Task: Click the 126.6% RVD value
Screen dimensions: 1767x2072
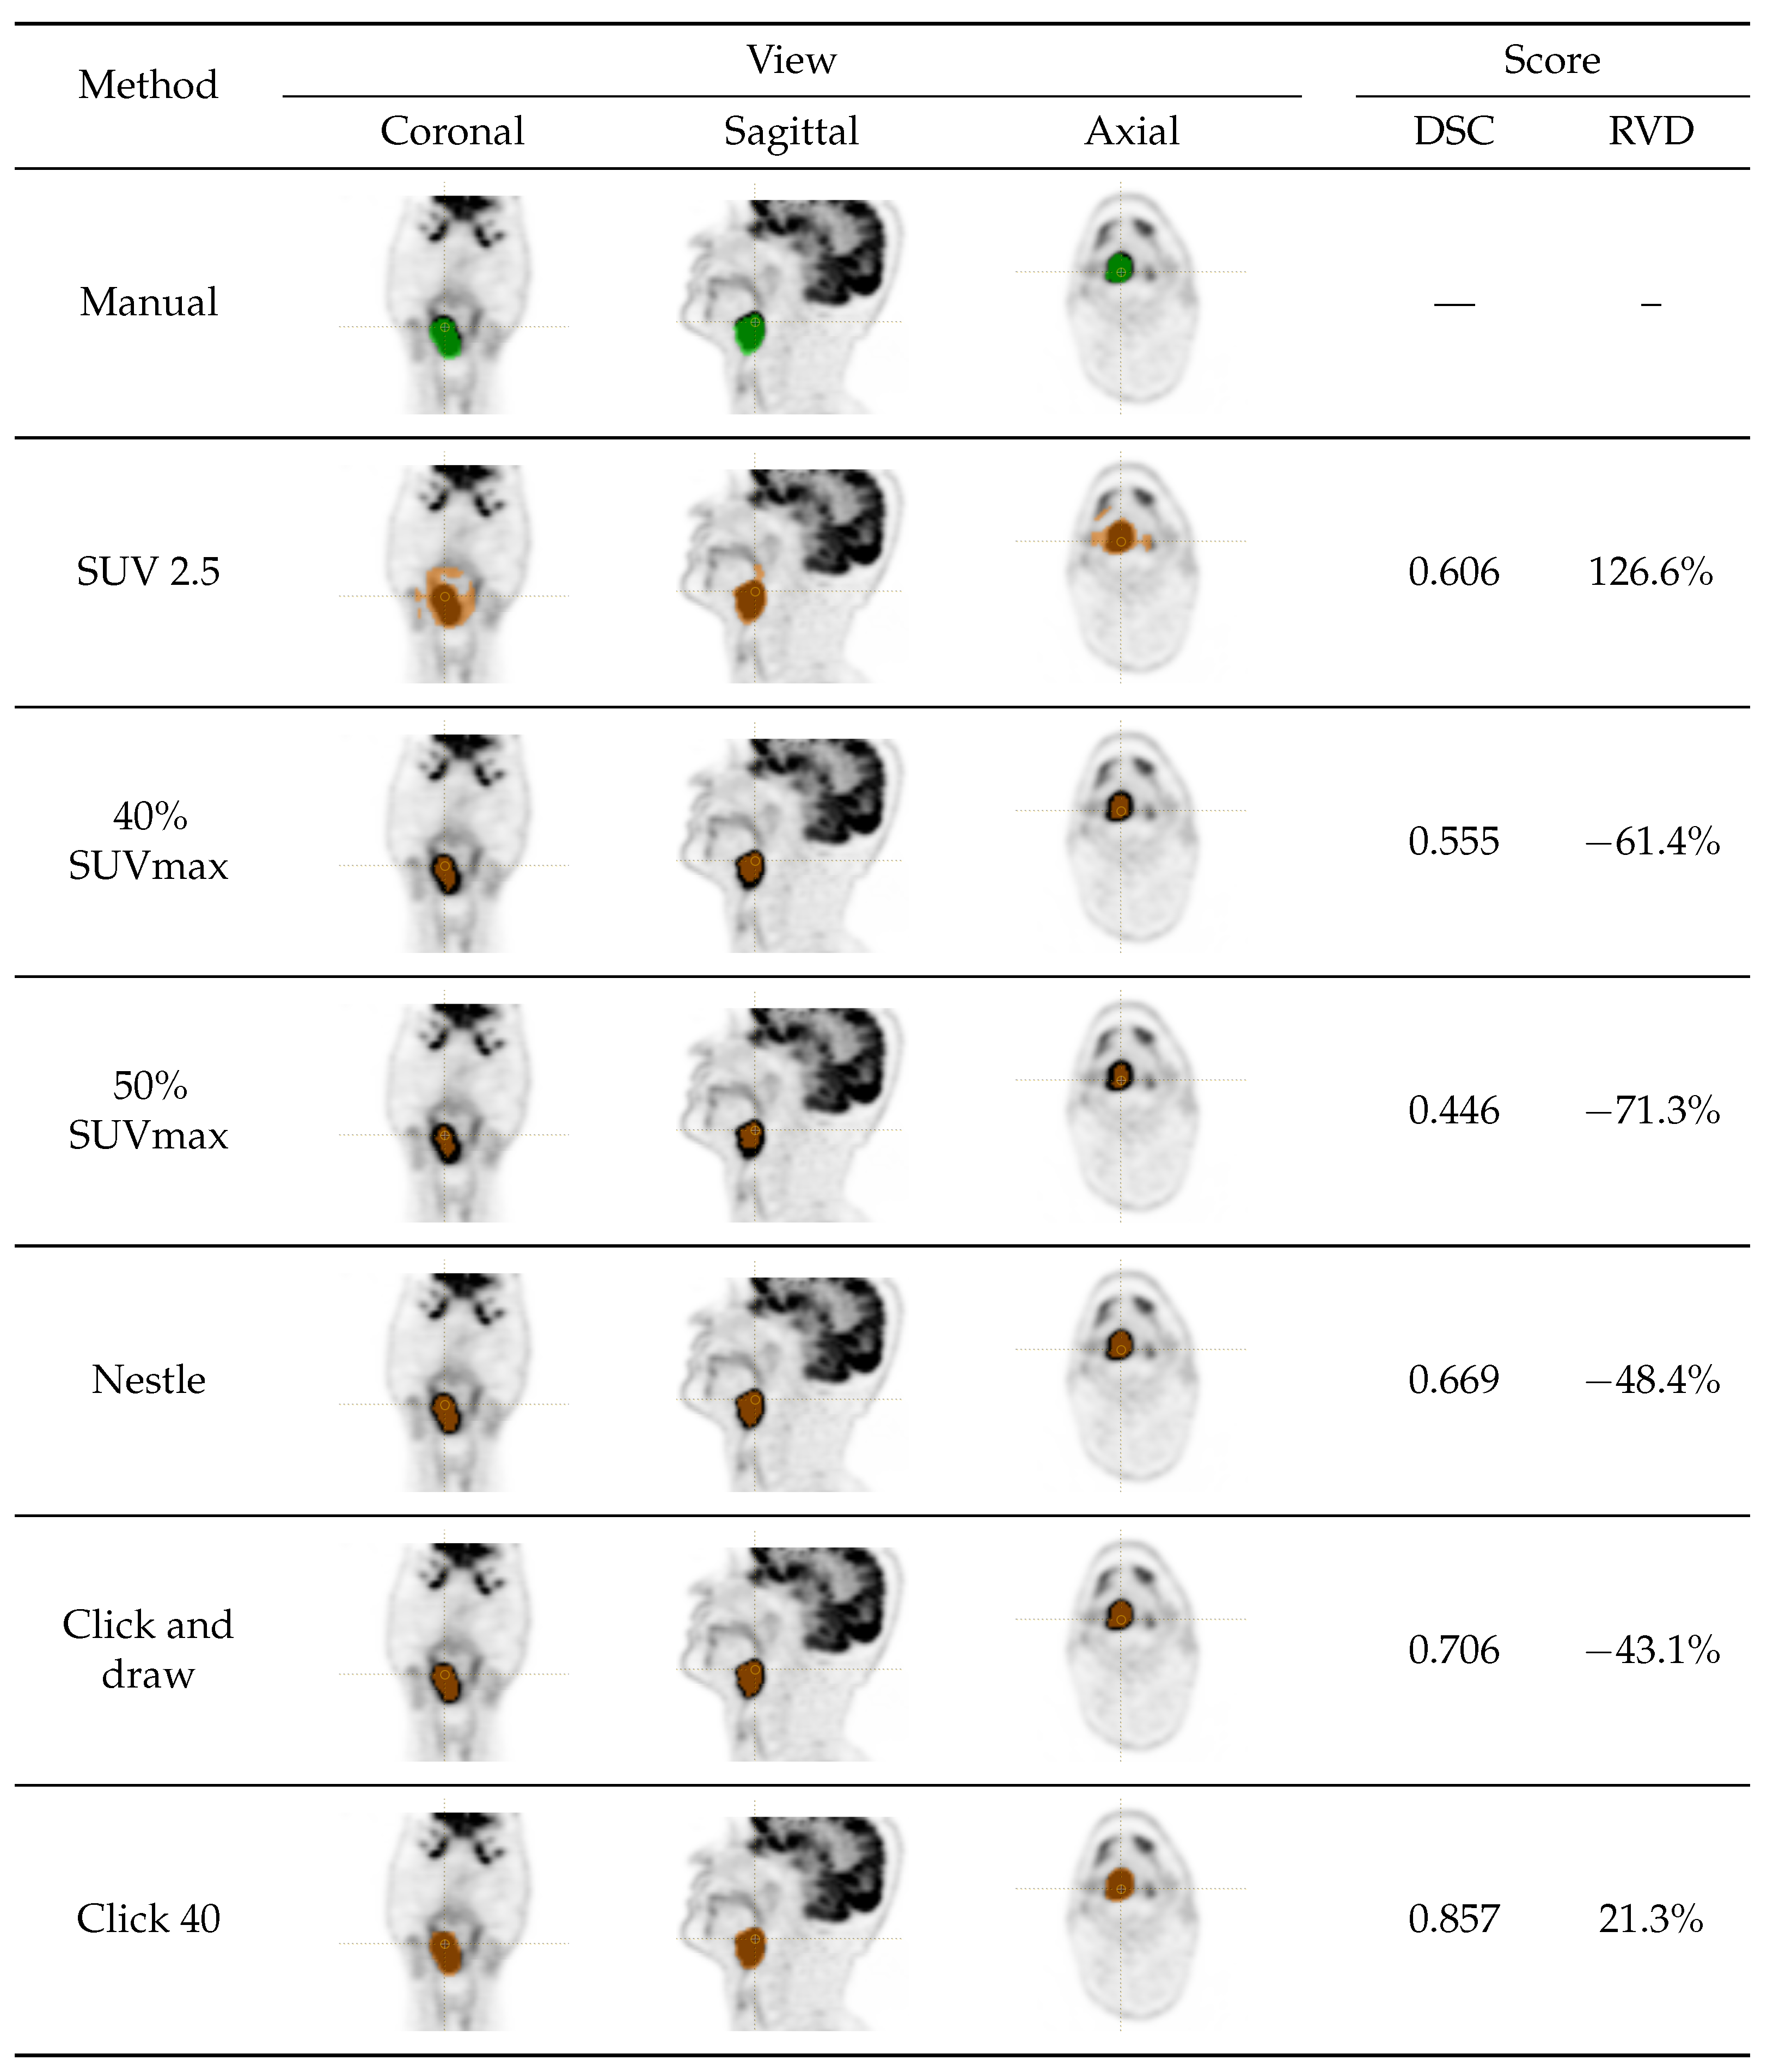Action: pos(1650,572)
